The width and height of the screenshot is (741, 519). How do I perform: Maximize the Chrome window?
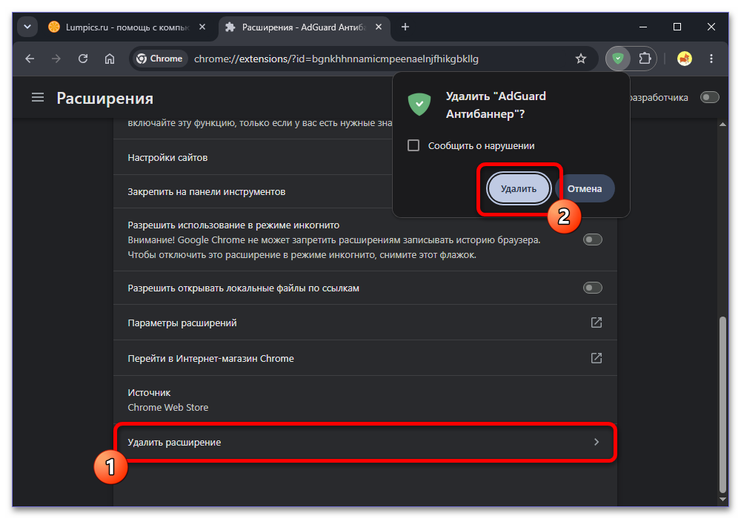[677, 27]
